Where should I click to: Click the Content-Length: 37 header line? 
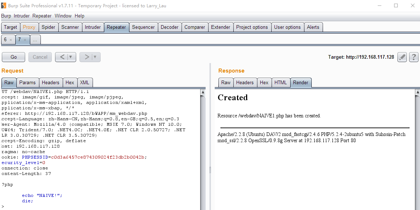tap(26, 174)
